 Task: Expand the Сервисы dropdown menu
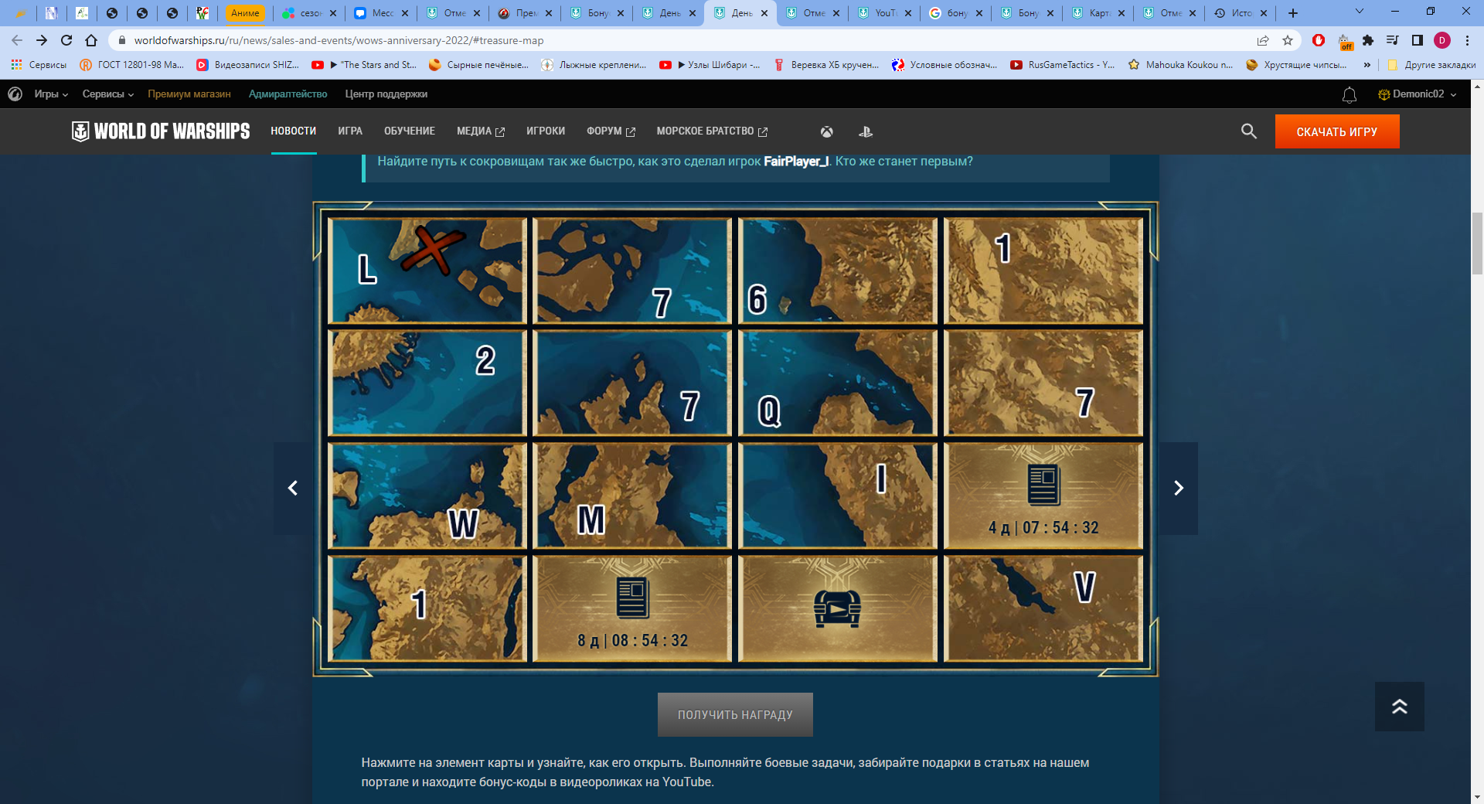coord(107,94)
